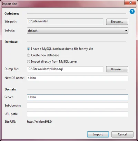Select Import directly from MySQL server
This screenshot has width=138, height=141.
pyautogui.click(x=28, y=62)
